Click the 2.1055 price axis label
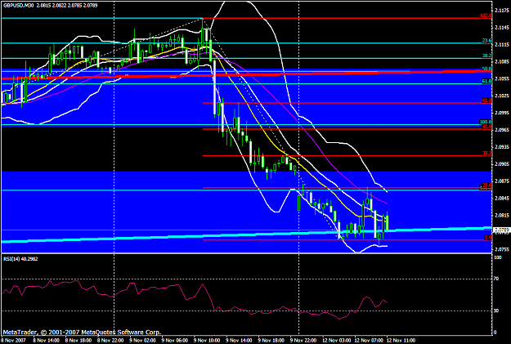 (501, 78)
